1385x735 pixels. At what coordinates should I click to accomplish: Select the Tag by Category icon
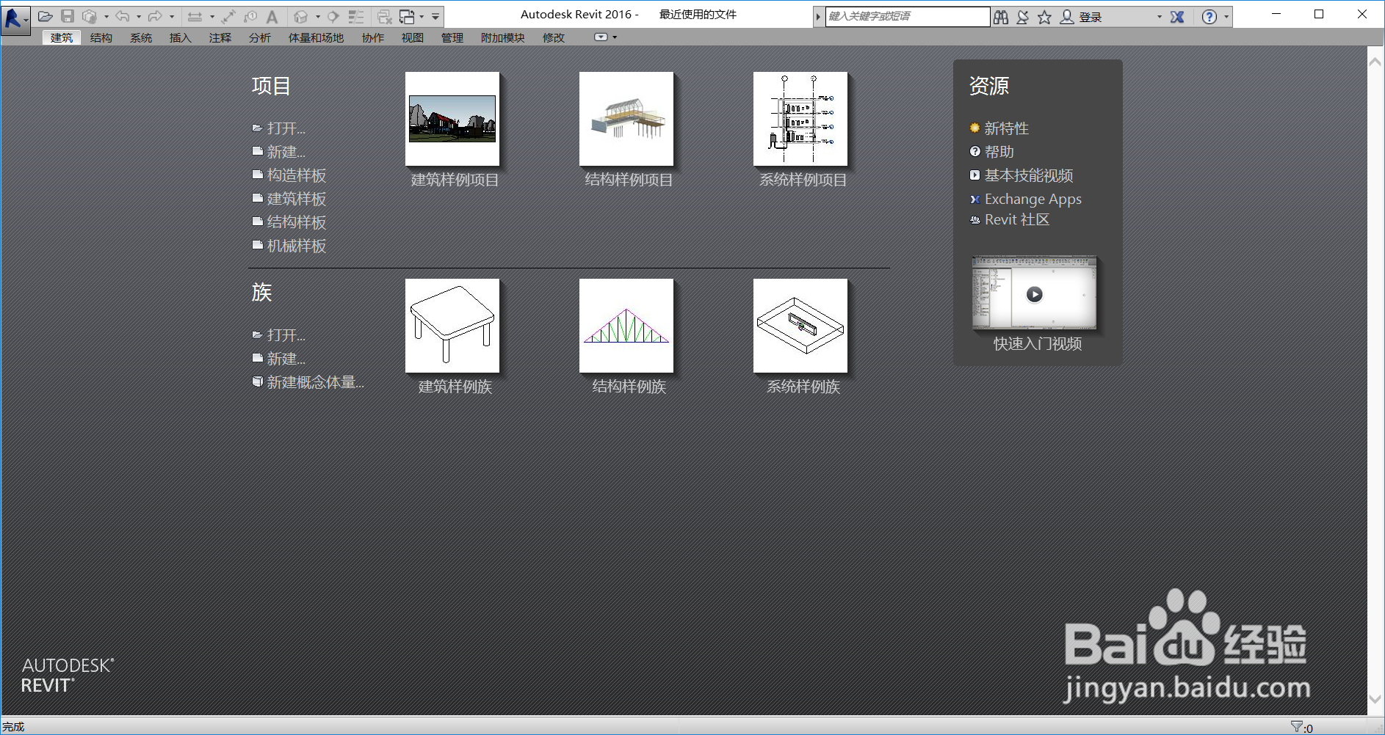point(250,16)
